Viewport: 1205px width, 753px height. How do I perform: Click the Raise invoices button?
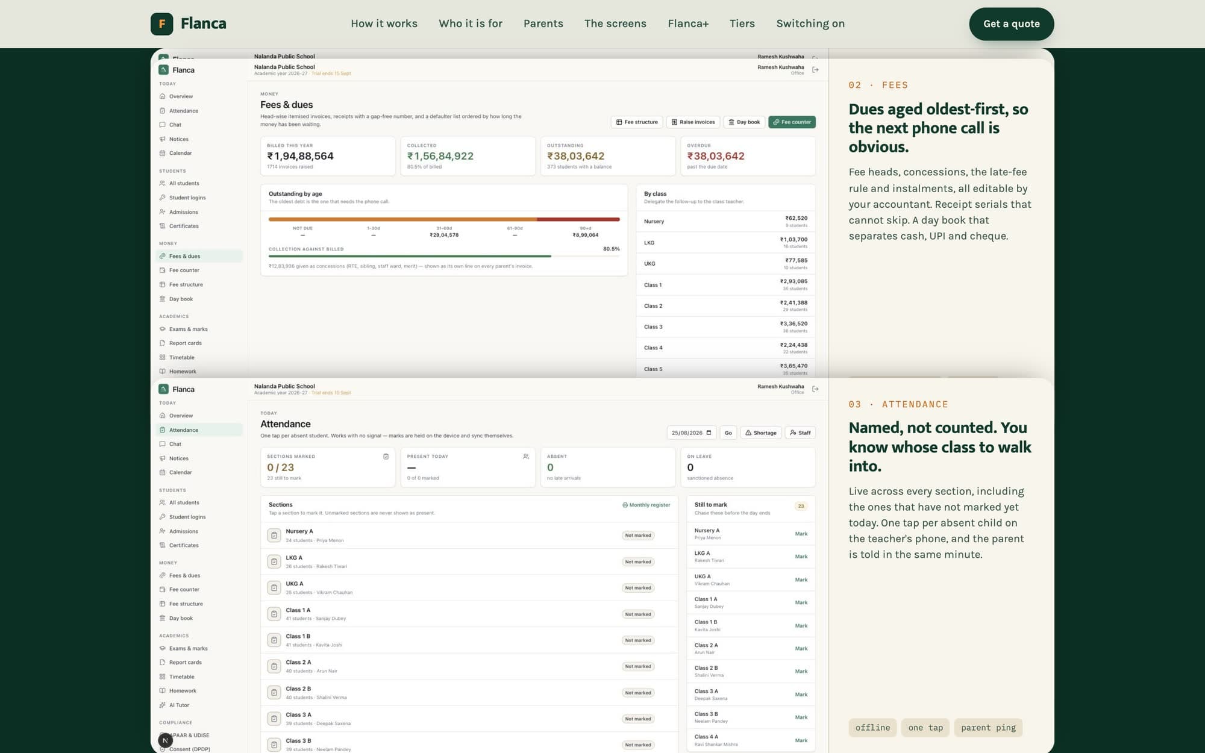pos(693,122)
